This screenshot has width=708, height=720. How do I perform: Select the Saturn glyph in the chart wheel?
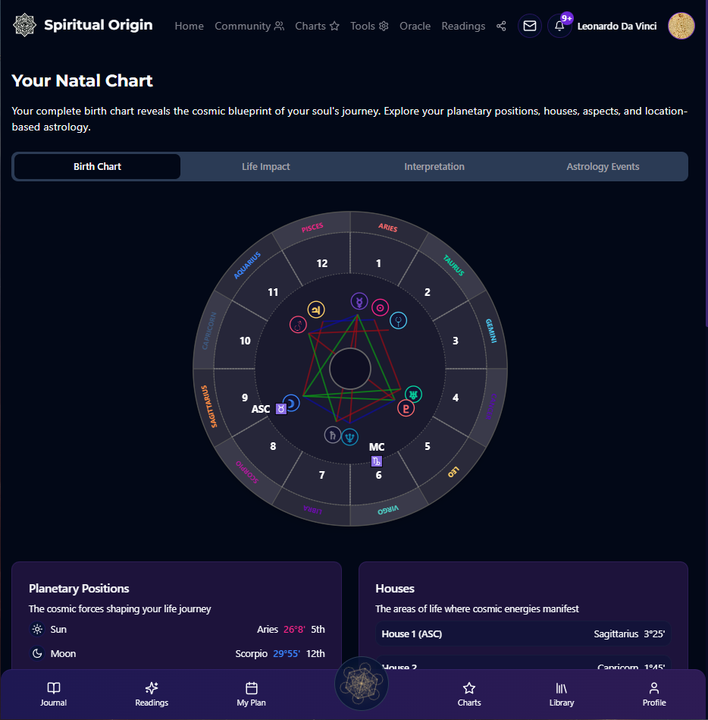point(332,435)
